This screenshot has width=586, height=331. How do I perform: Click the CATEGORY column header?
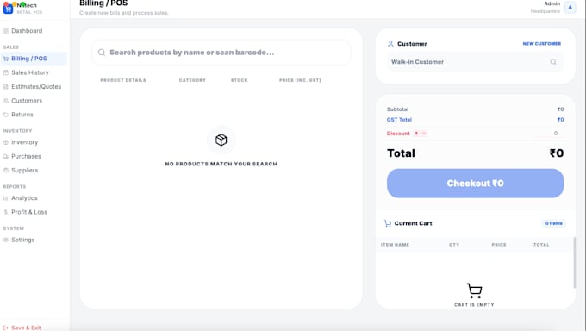pyautogui.click(x=192, y=80)
